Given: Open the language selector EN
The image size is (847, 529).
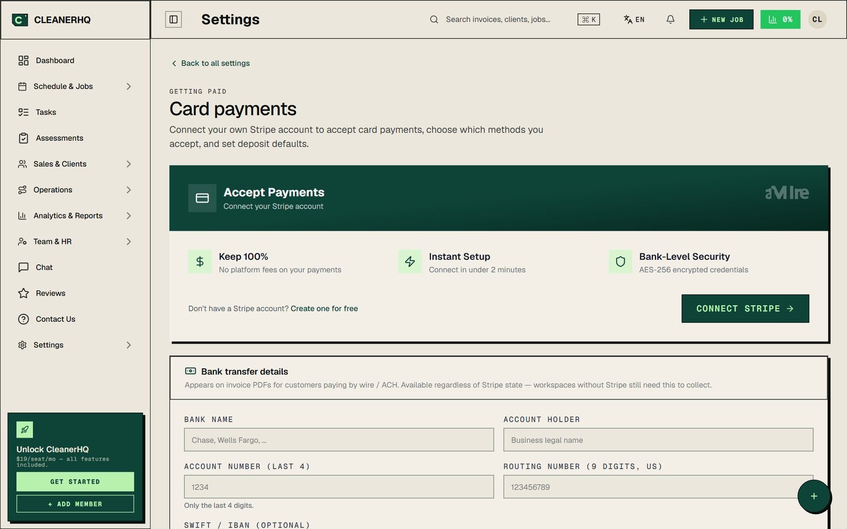Looking at the screenshot, I should tap(634, 20).
